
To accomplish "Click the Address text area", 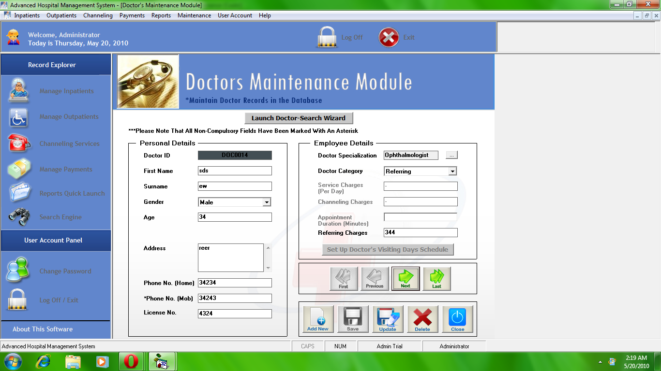I will click(231, 257).
